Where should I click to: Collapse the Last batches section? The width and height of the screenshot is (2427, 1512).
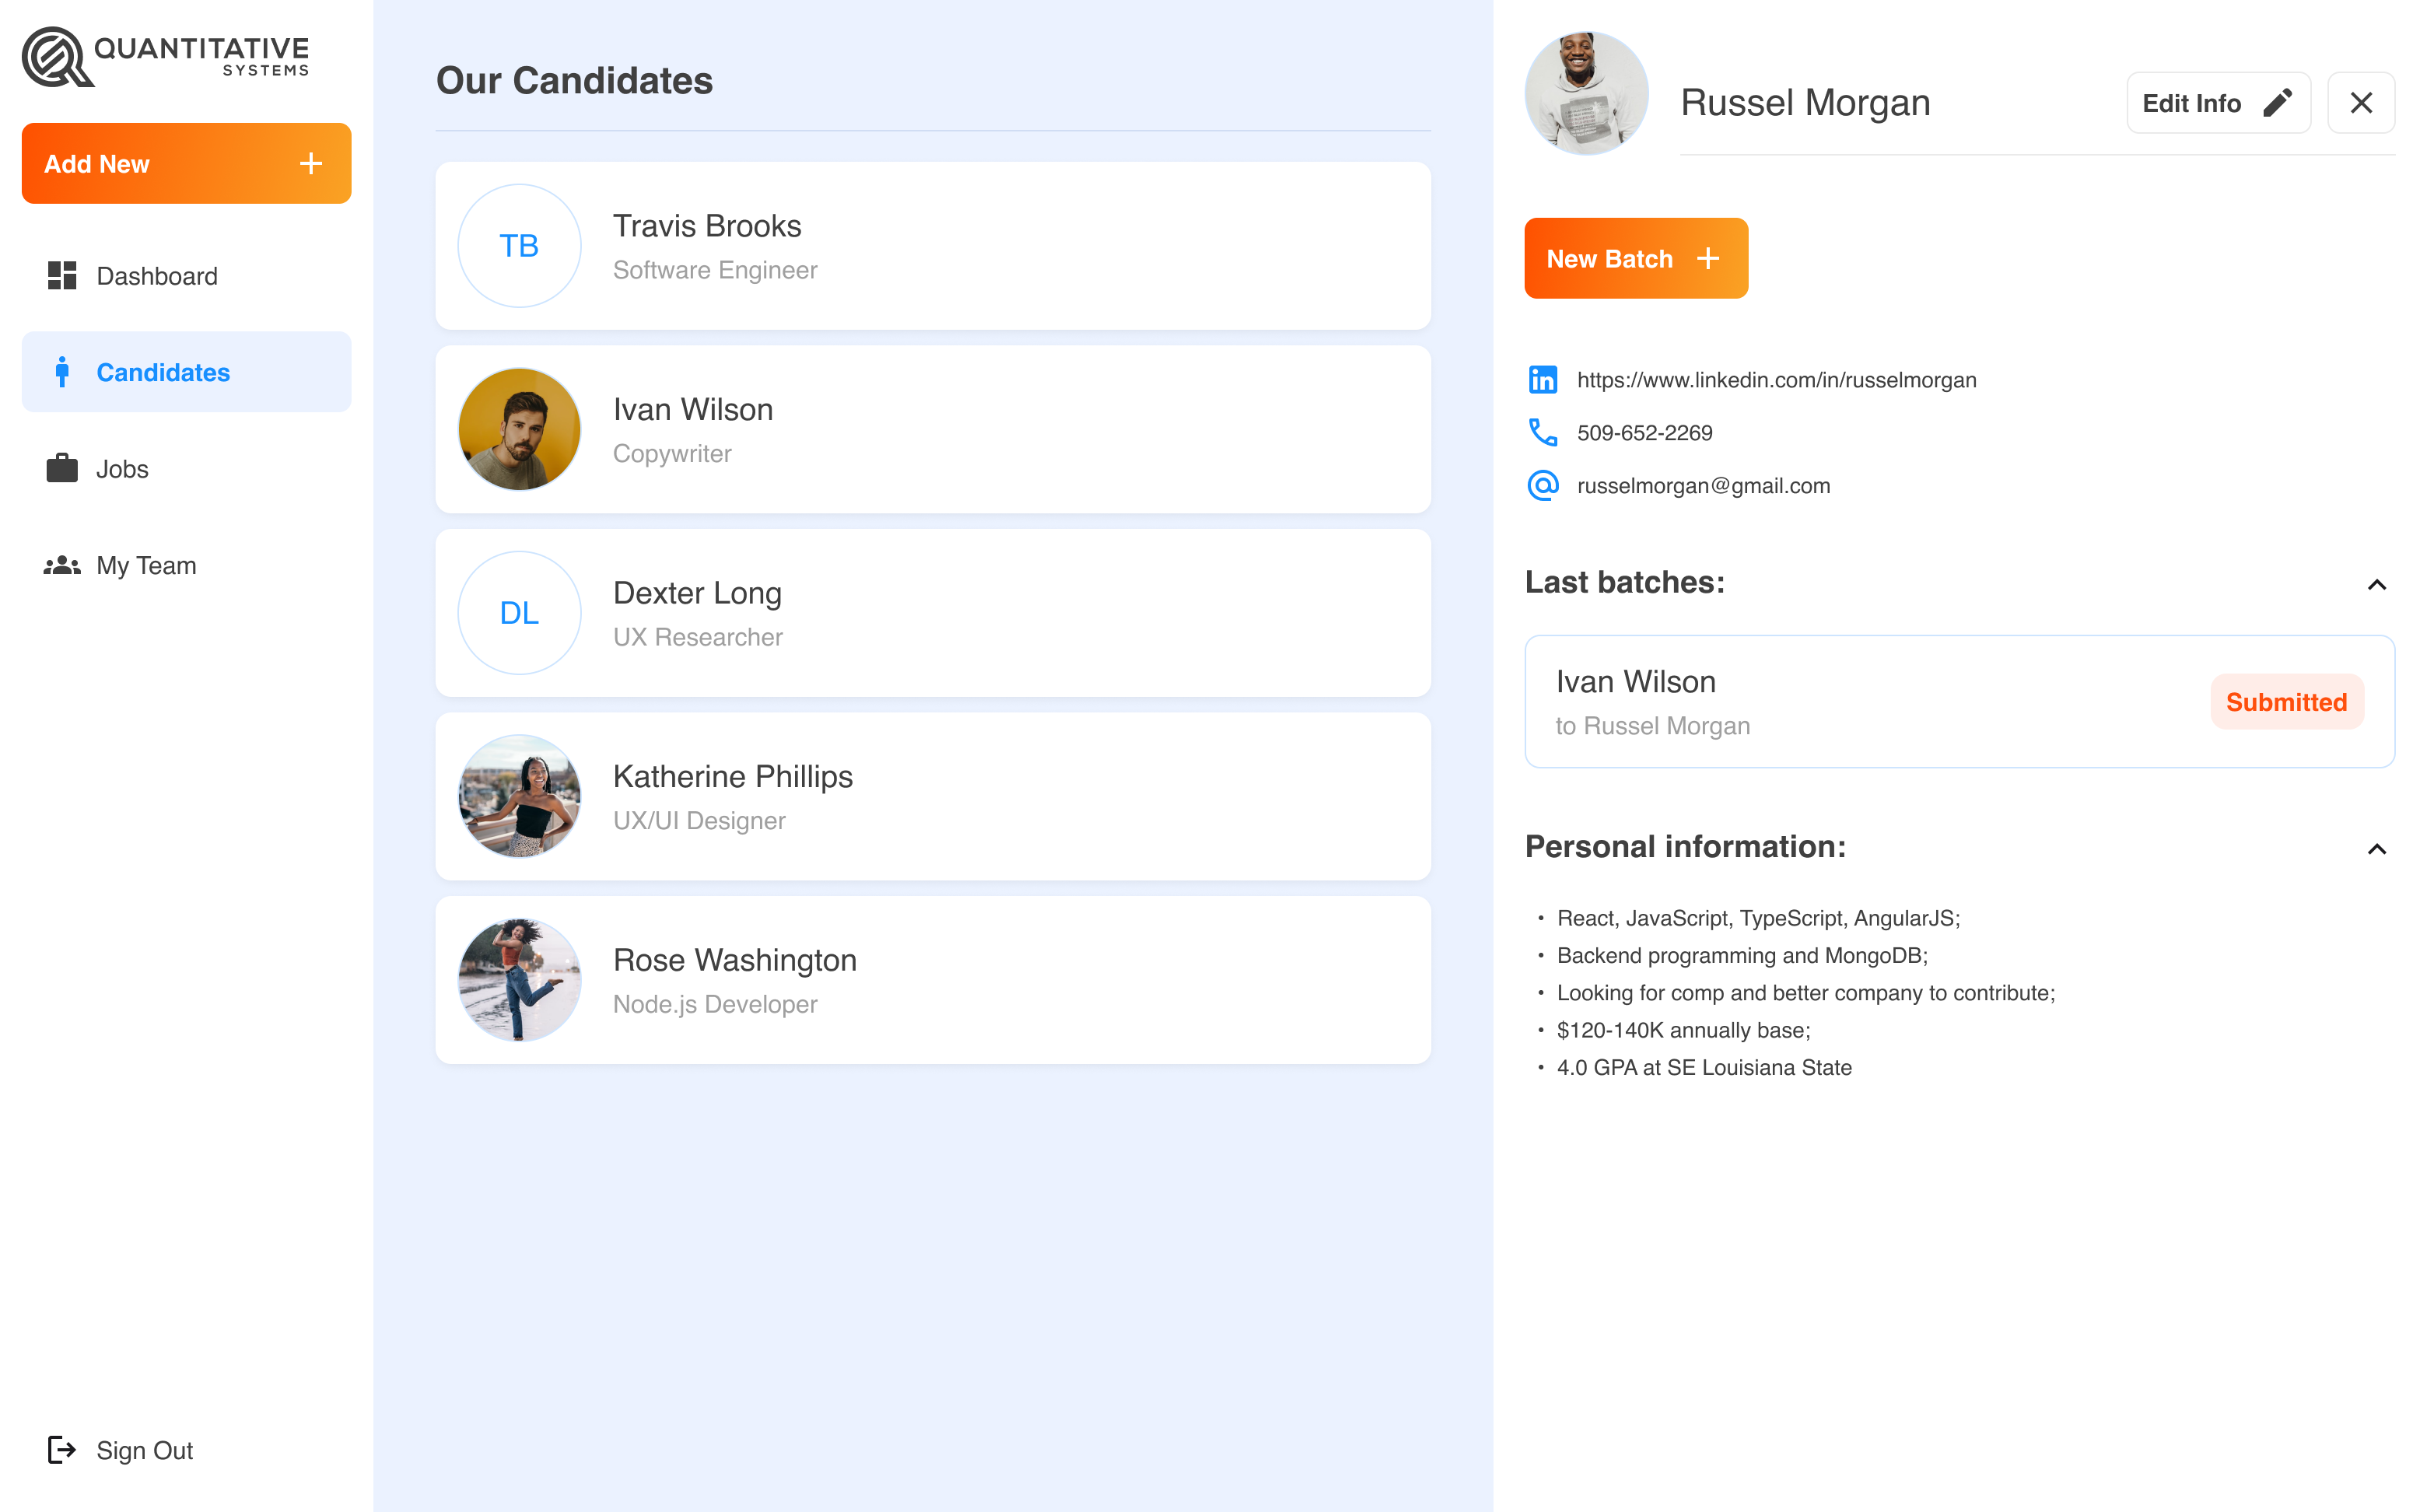pos(2376,584)
